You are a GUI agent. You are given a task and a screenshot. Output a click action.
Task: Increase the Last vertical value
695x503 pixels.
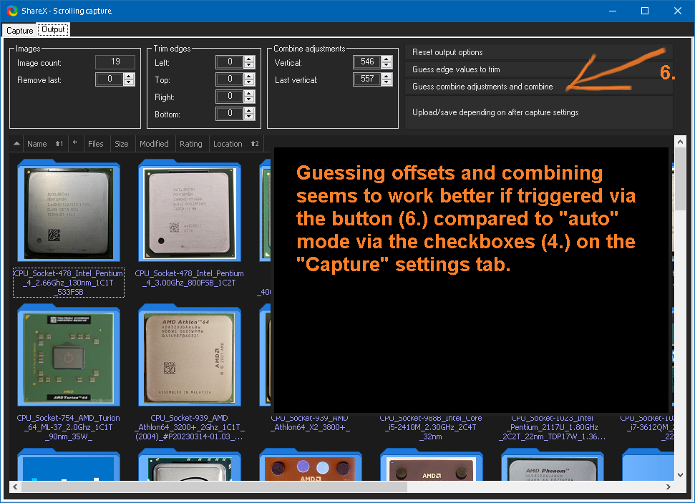click(387, 77)
